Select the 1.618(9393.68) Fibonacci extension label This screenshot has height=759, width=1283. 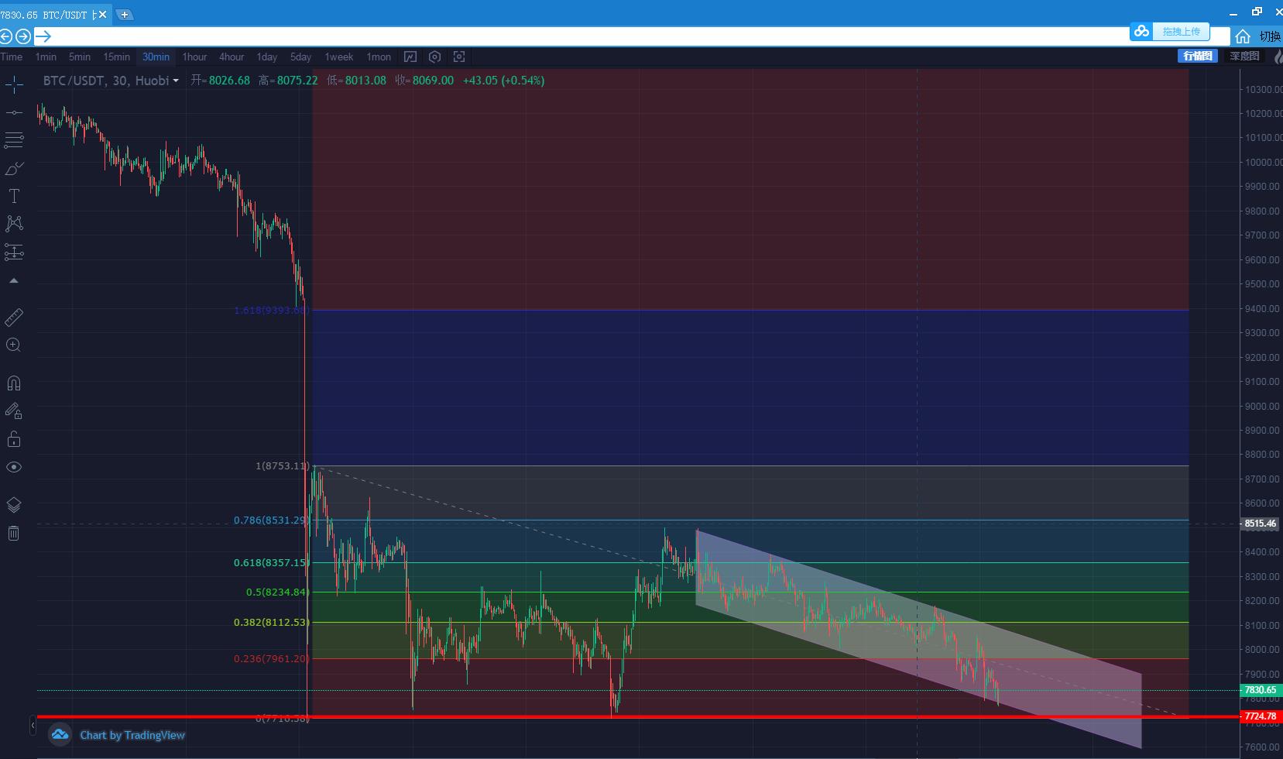(271, 311)
